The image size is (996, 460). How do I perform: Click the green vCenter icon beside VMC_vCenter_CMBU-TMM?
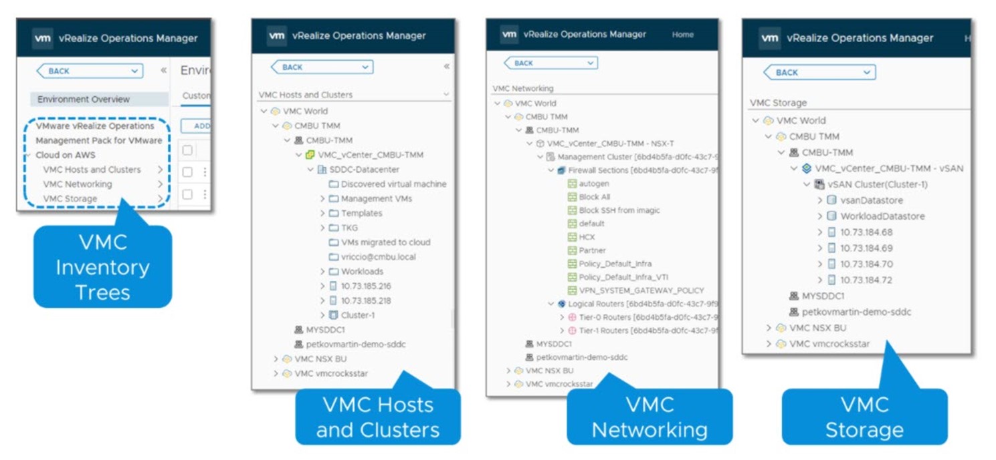[310, 155]
